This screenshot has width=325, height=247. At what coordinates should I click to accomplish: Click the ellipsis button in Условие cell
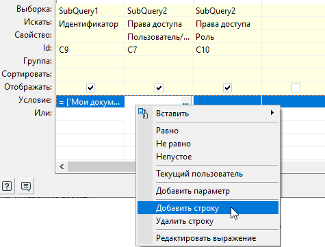(x=186, y=102)
